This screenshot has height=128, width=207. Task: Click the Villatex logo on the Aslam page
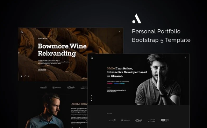click(x=126, y=120)
